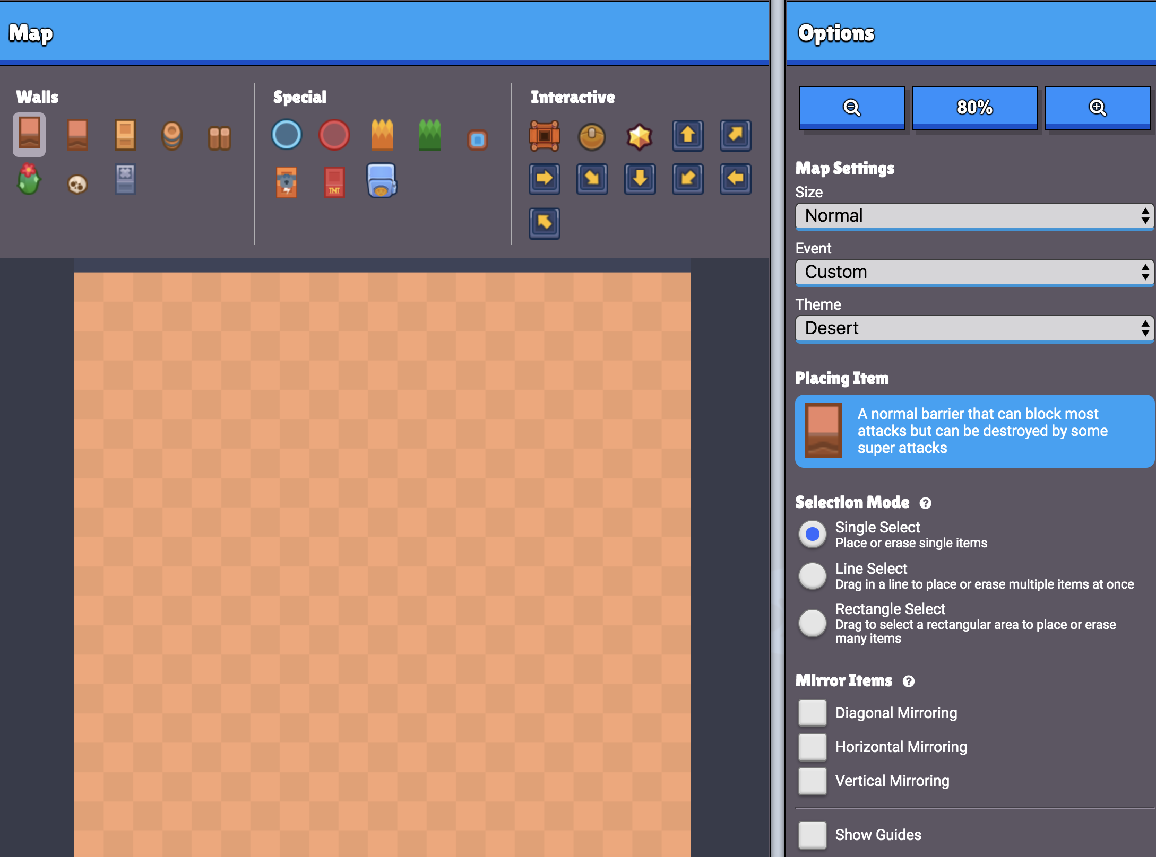Open the Size dropdown
The image size is (1156, 857).
pyautogui.click(x=974, y=216)
